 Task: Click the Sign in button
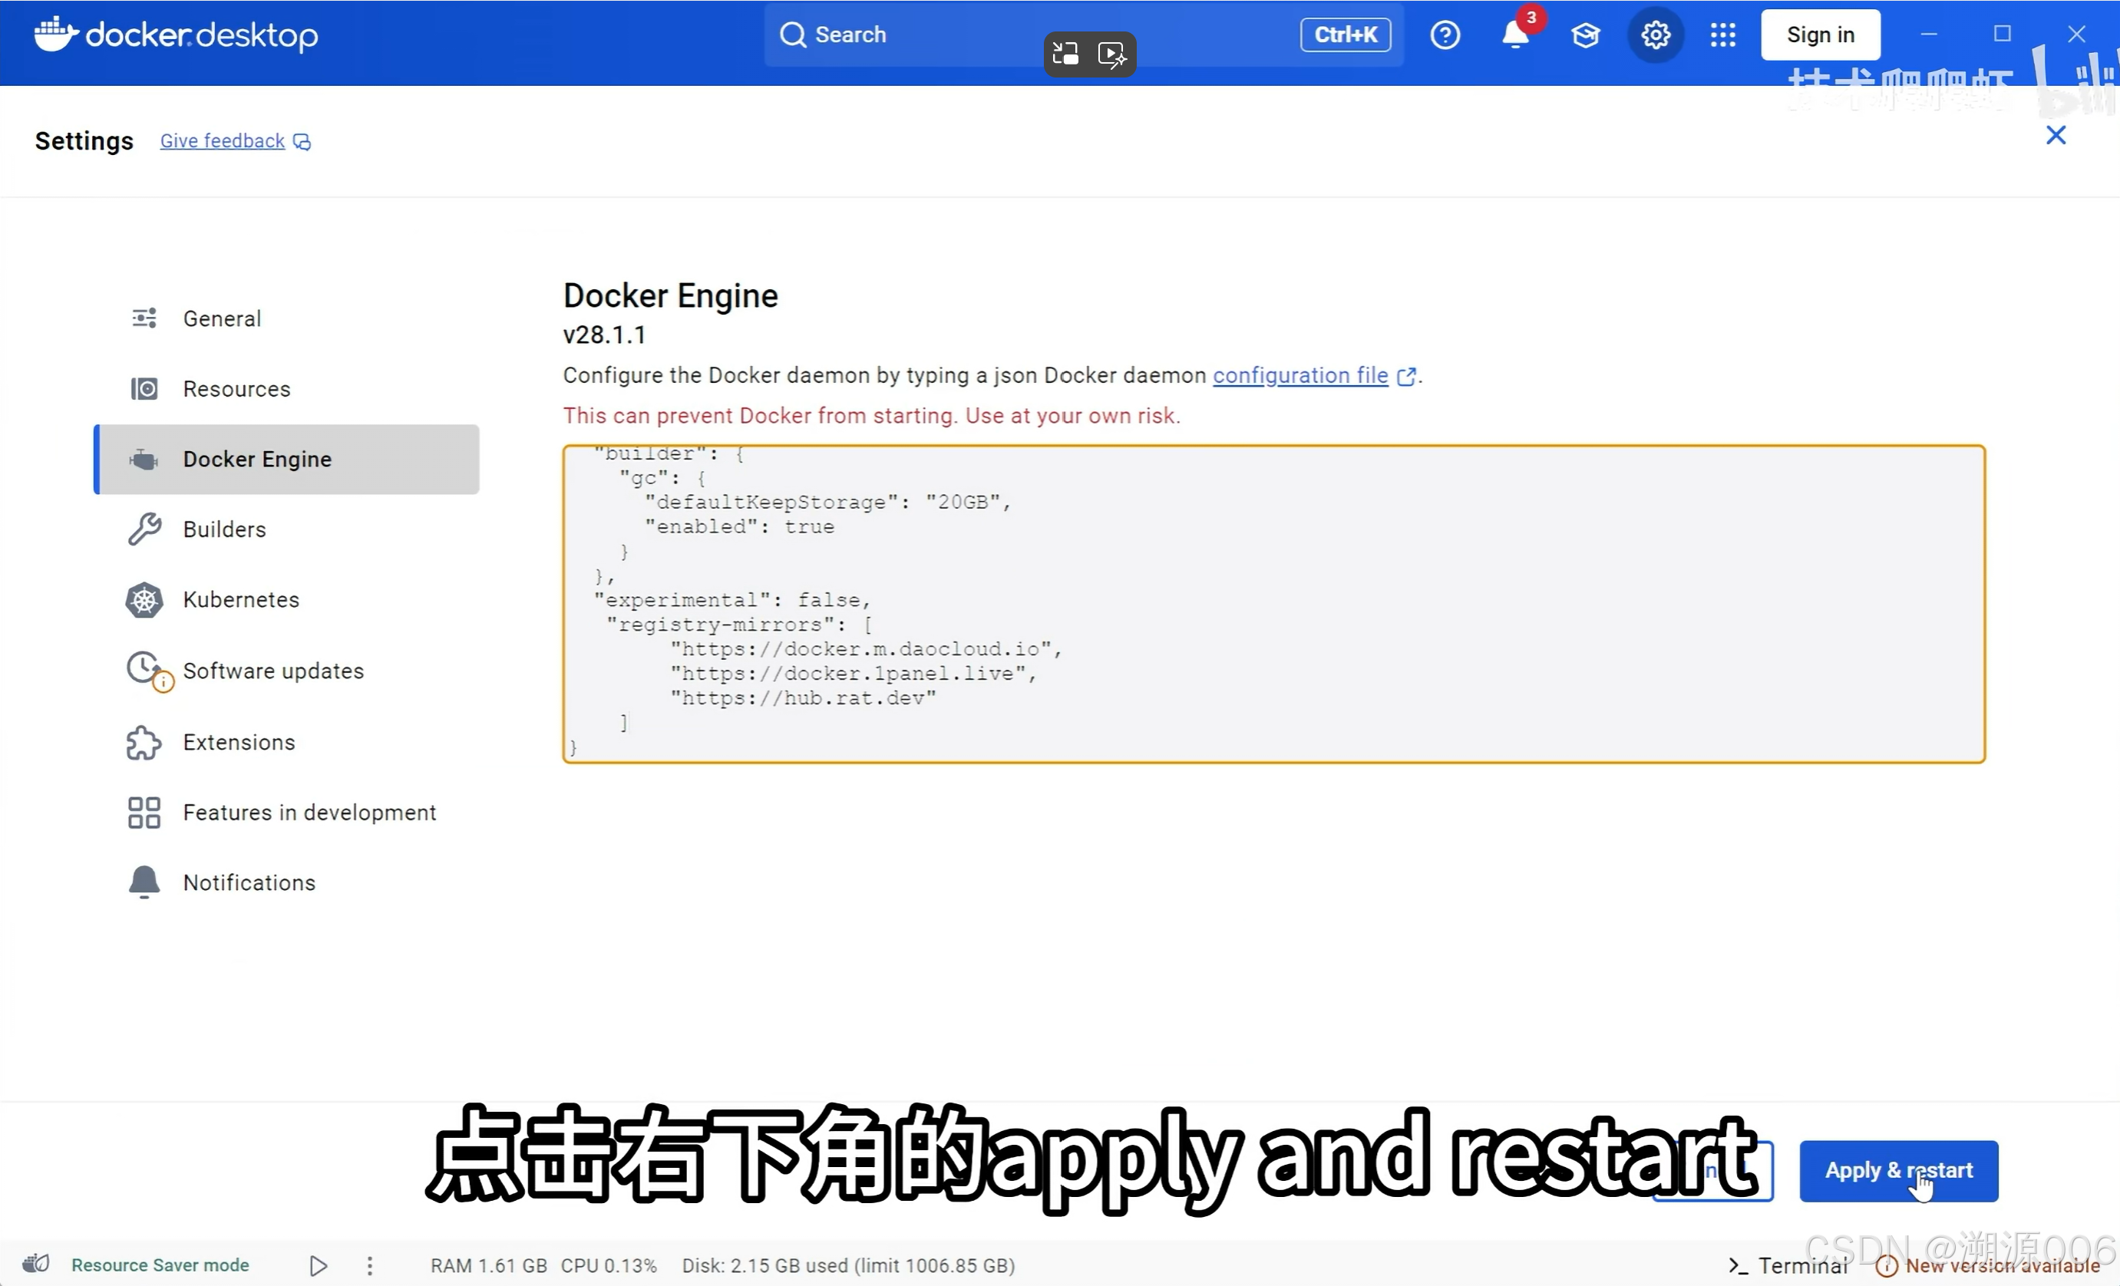tap(1820, 35)
